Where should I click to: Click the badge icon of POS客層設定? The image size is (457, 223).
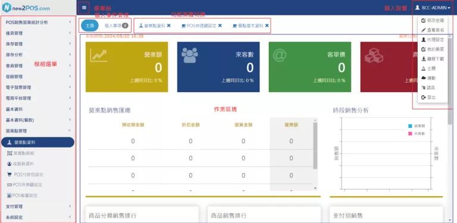10,196
